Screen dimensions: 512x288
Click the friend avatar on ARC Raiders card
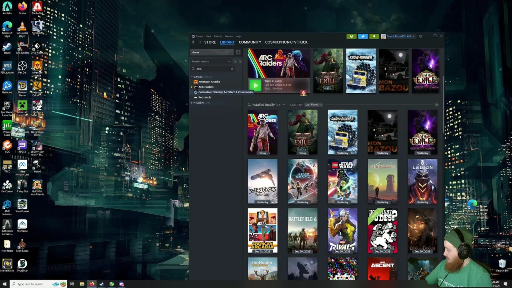[303, 93]
